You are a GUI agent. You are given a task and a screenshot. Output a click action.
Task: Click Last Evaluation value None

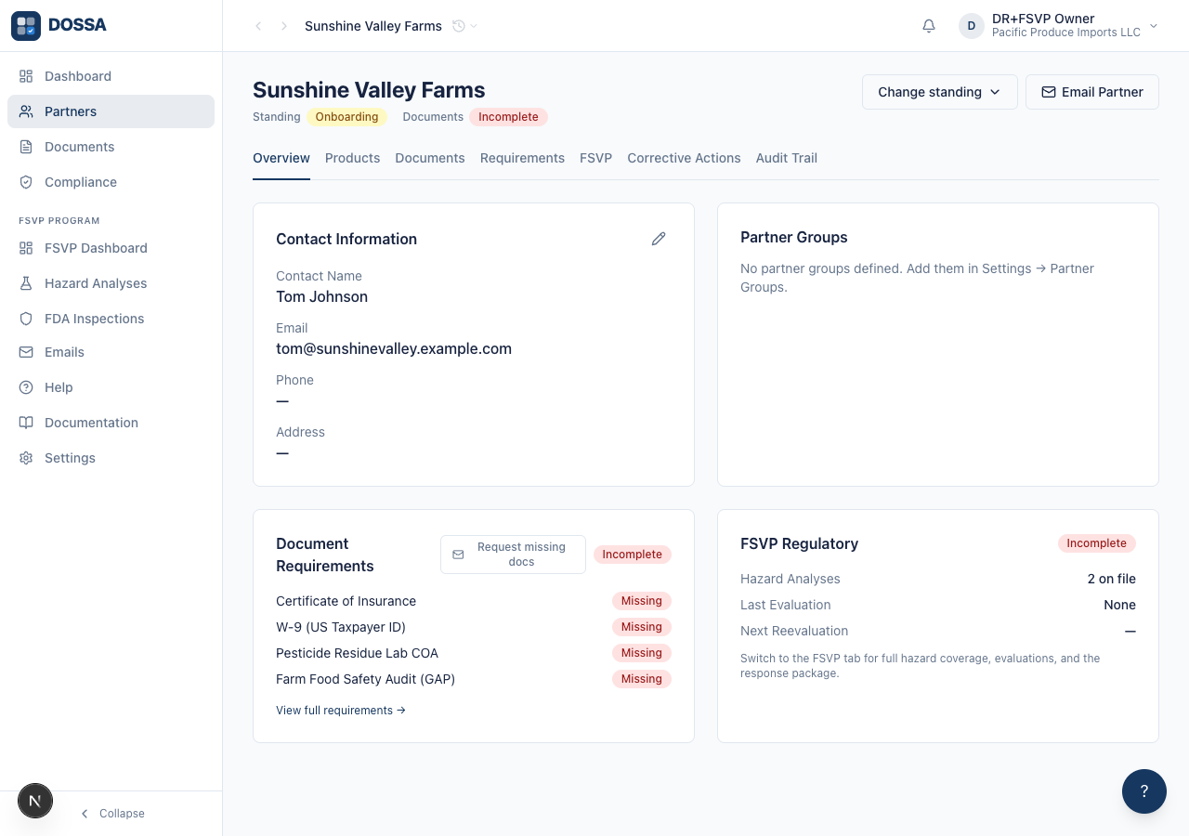pos(1119,605)
